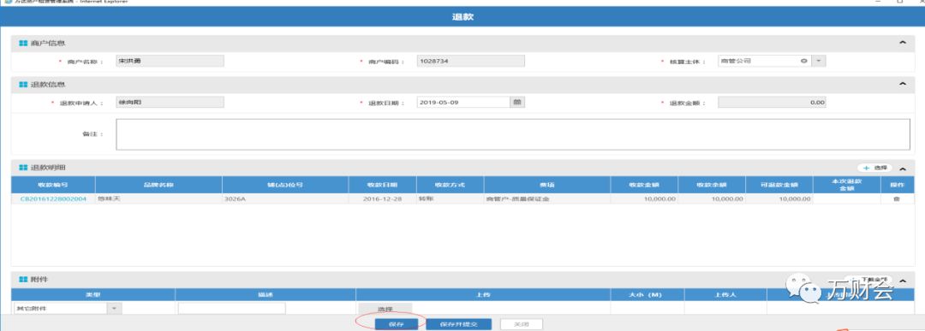Click the attachment 描述 input field
This screenshot has width=925, height=331.
232,308
